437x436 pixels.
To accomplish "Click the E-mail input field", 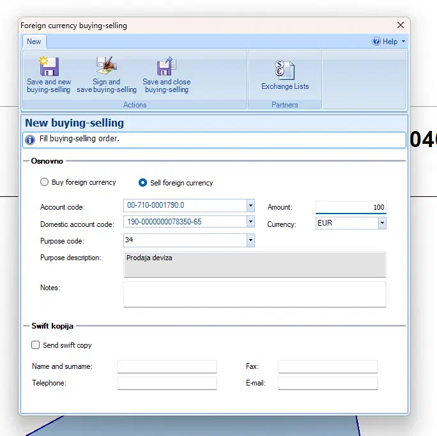I will (328, 383).
